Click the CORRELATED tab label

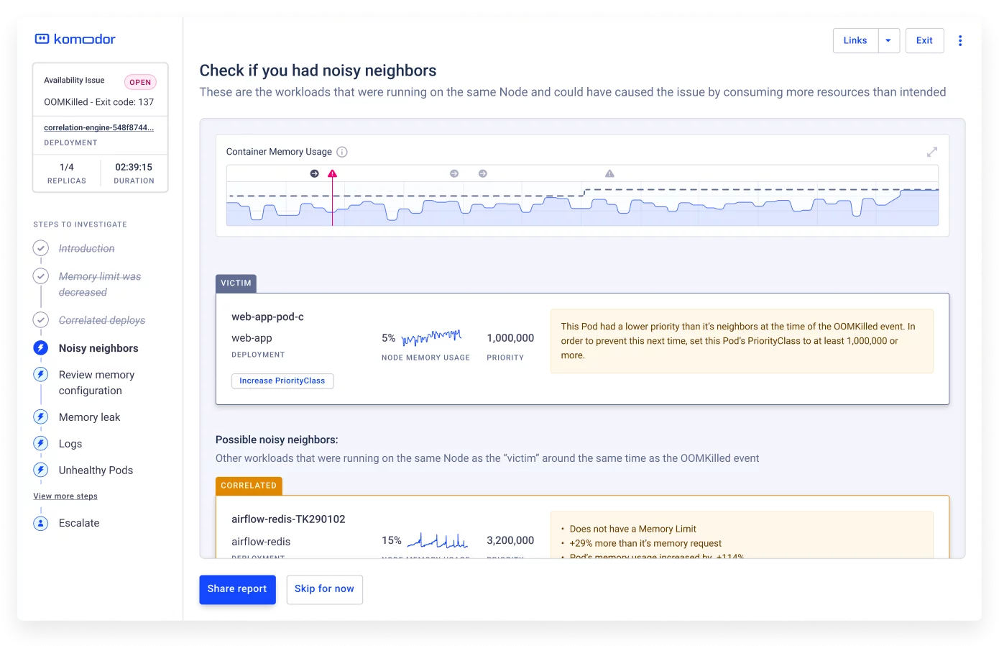[249, 486]
